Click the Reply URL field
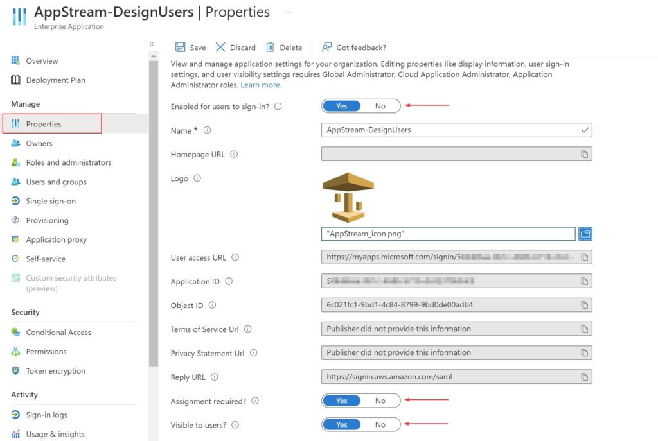This screenshot has width=658, height=441. pos(457,377)
